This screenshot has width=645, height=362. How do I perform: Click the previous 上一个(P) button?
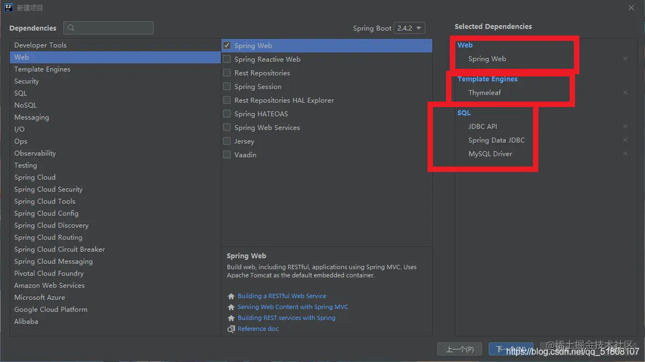coord(460,349)
